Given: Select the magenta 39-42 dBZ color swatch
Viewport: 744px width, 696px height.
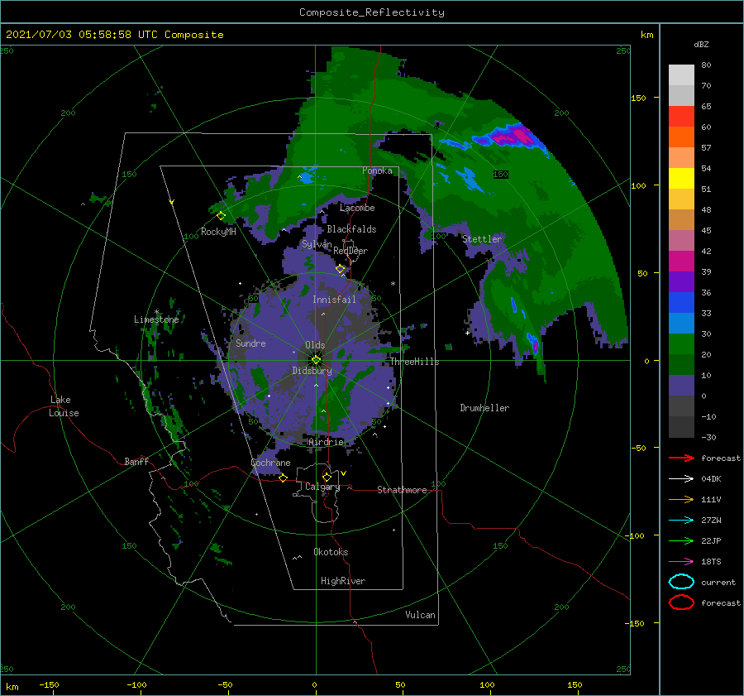Looking at the screenshot, I should [x=681, y=262].
